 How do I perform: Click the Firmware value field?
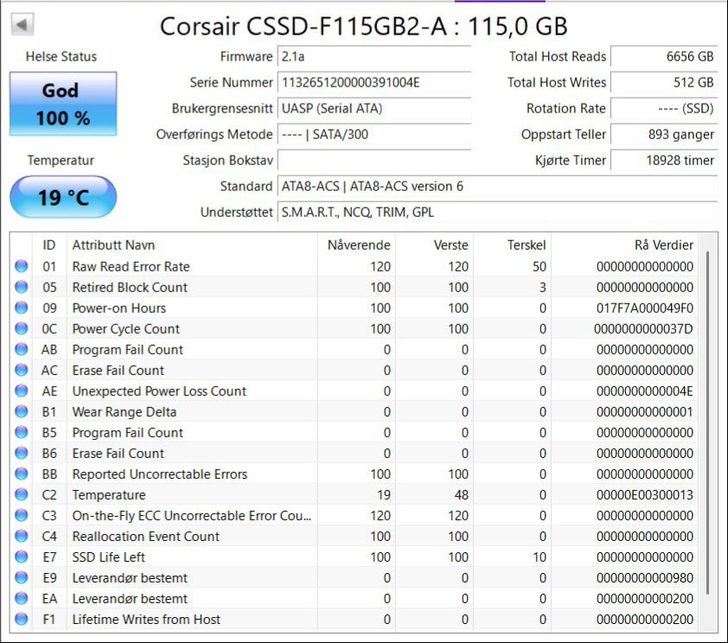(374, 57)
